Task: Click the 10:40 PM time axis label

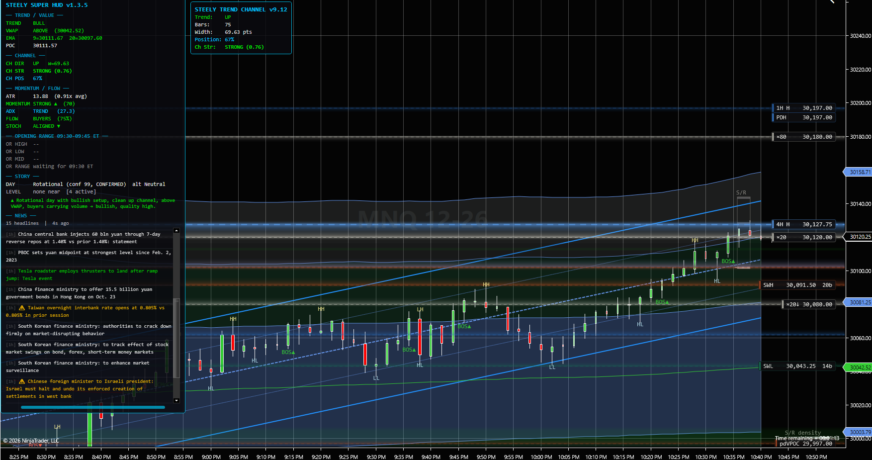Action: point(761,457)
